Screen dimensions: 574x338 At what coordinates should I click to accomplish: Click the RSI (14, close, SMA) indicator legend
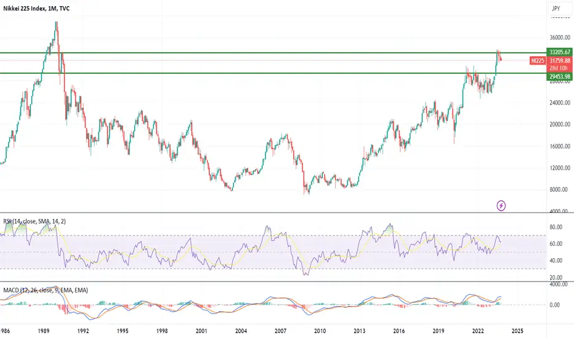34,221
